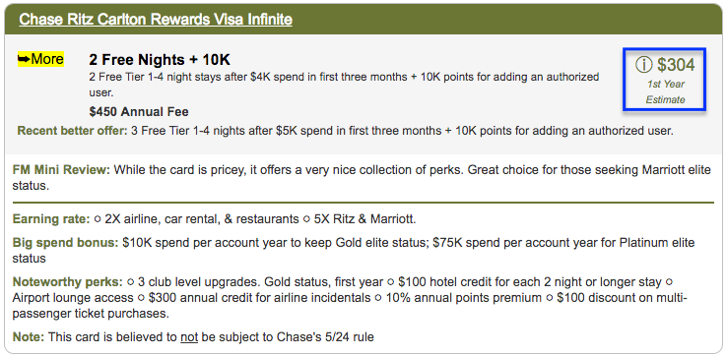Click the 1st Year Estimate label

665,91
